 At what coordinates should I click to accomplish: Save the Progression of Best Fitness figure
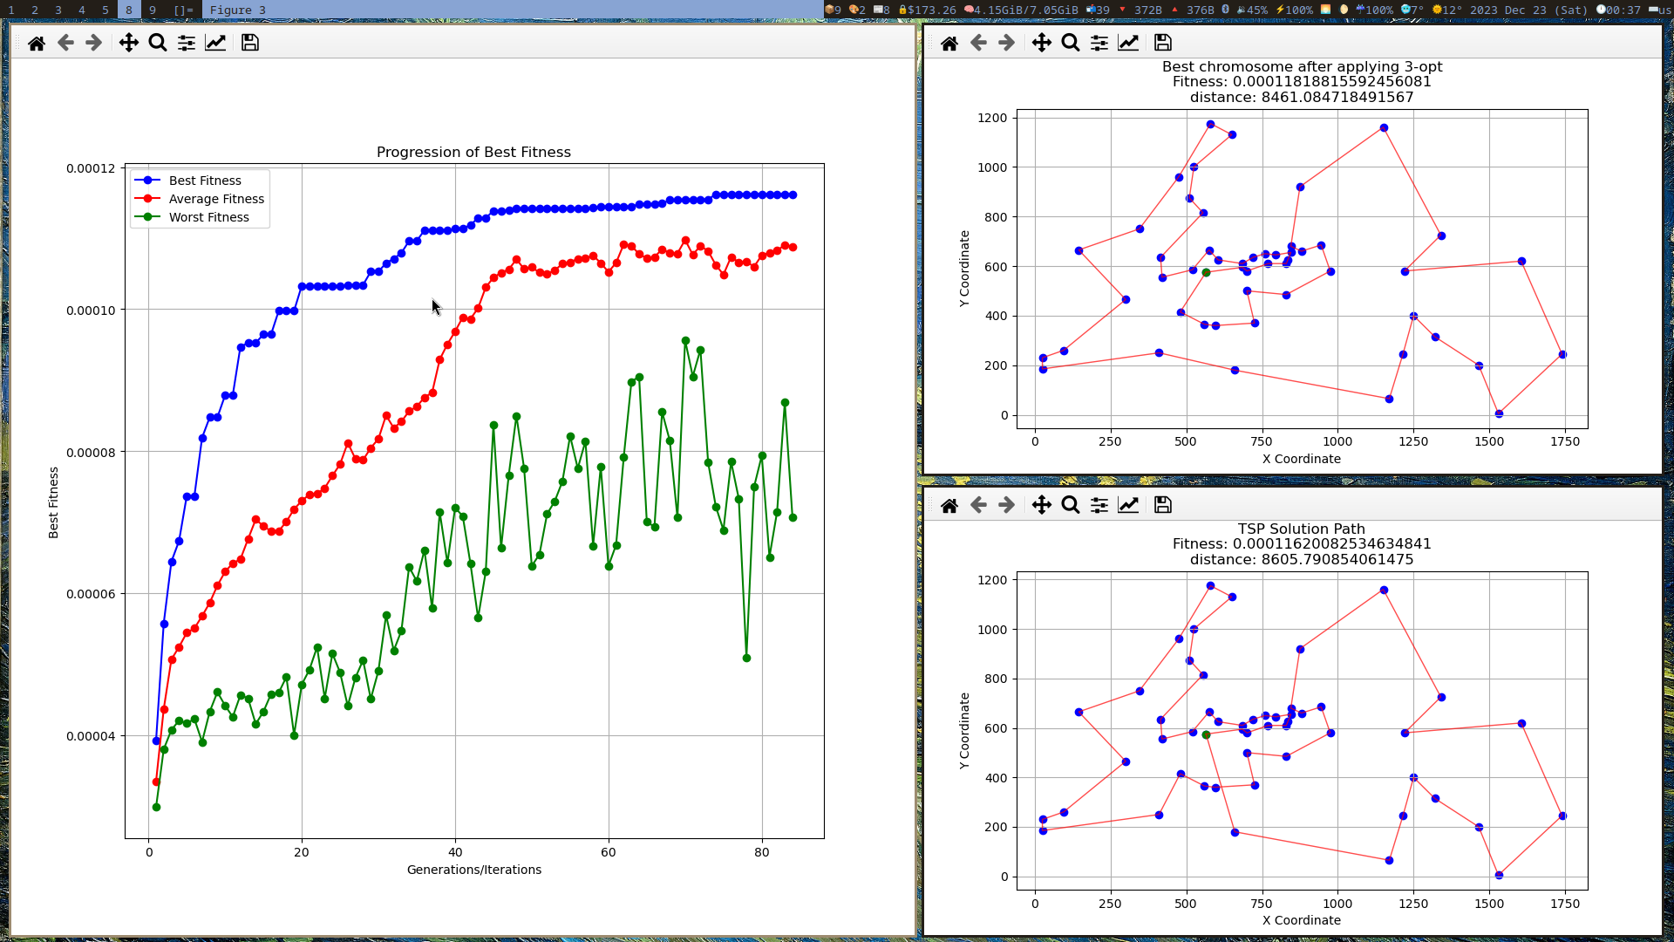(x=250, y=43)
